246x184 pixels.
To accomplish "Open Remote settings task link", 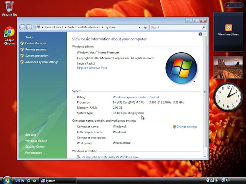I will [x=35, y=49].
